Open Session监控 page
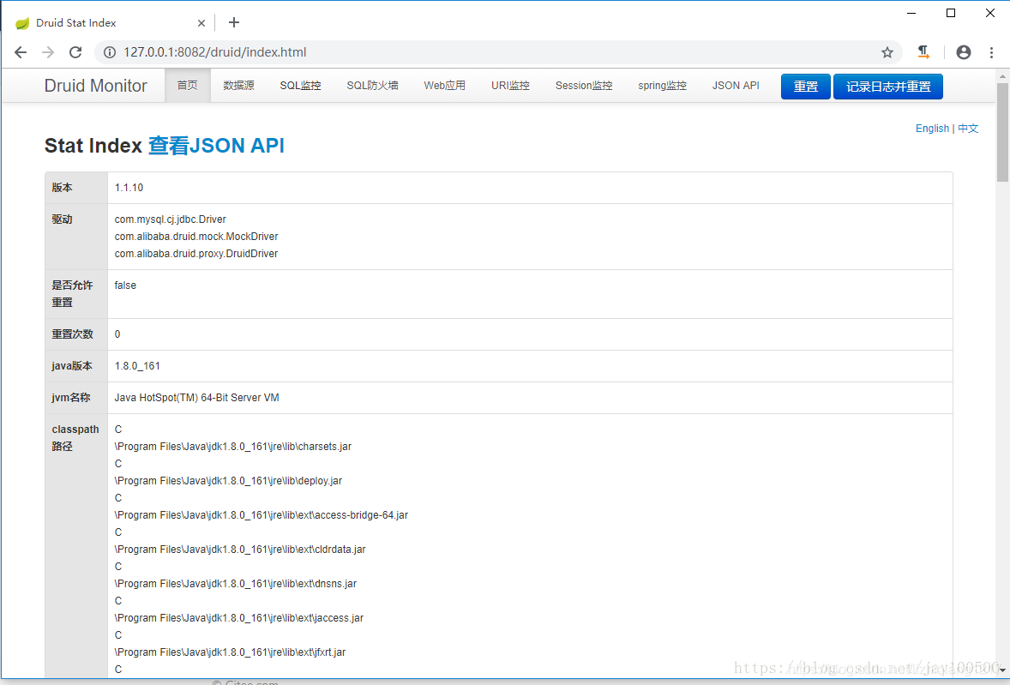Viewport: 1010px width, 685px height. [x=584, y=86]
